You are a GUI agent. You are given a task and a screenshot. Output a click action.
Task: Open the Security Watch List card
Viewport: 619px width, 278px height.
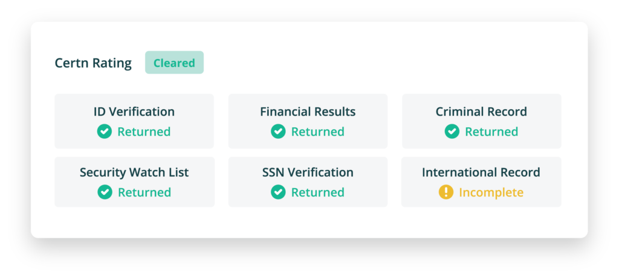(x=134, y=182)
